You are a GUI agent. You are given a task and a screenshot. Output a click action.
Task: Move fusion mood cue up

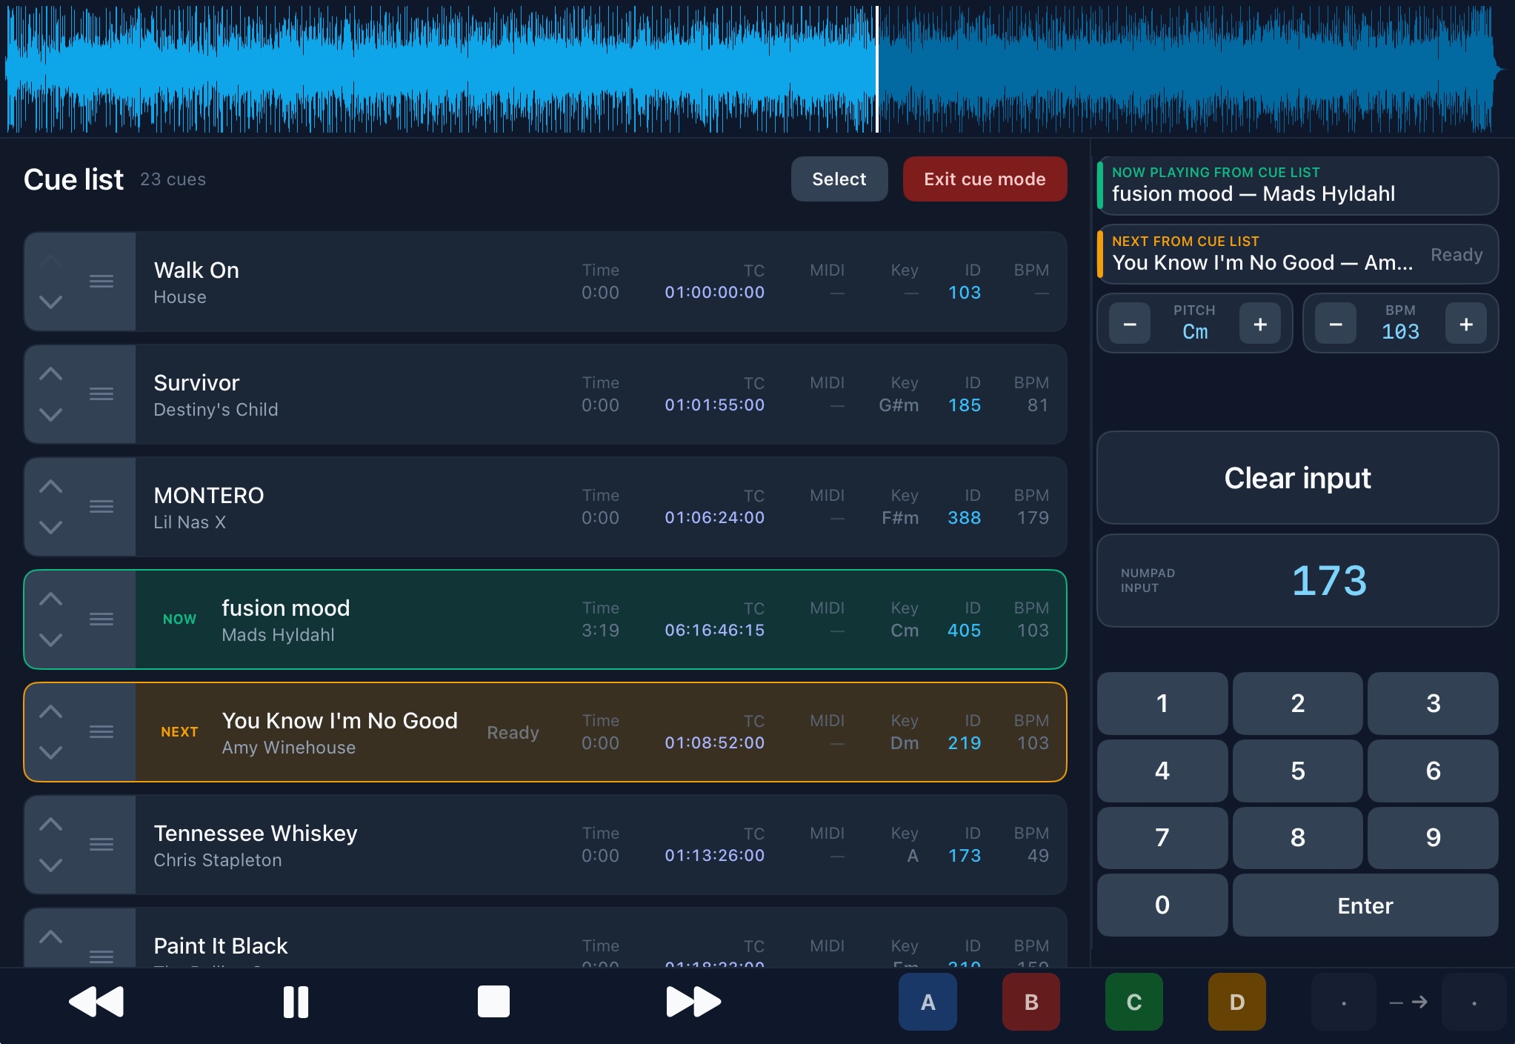click(x=50, y=598)
